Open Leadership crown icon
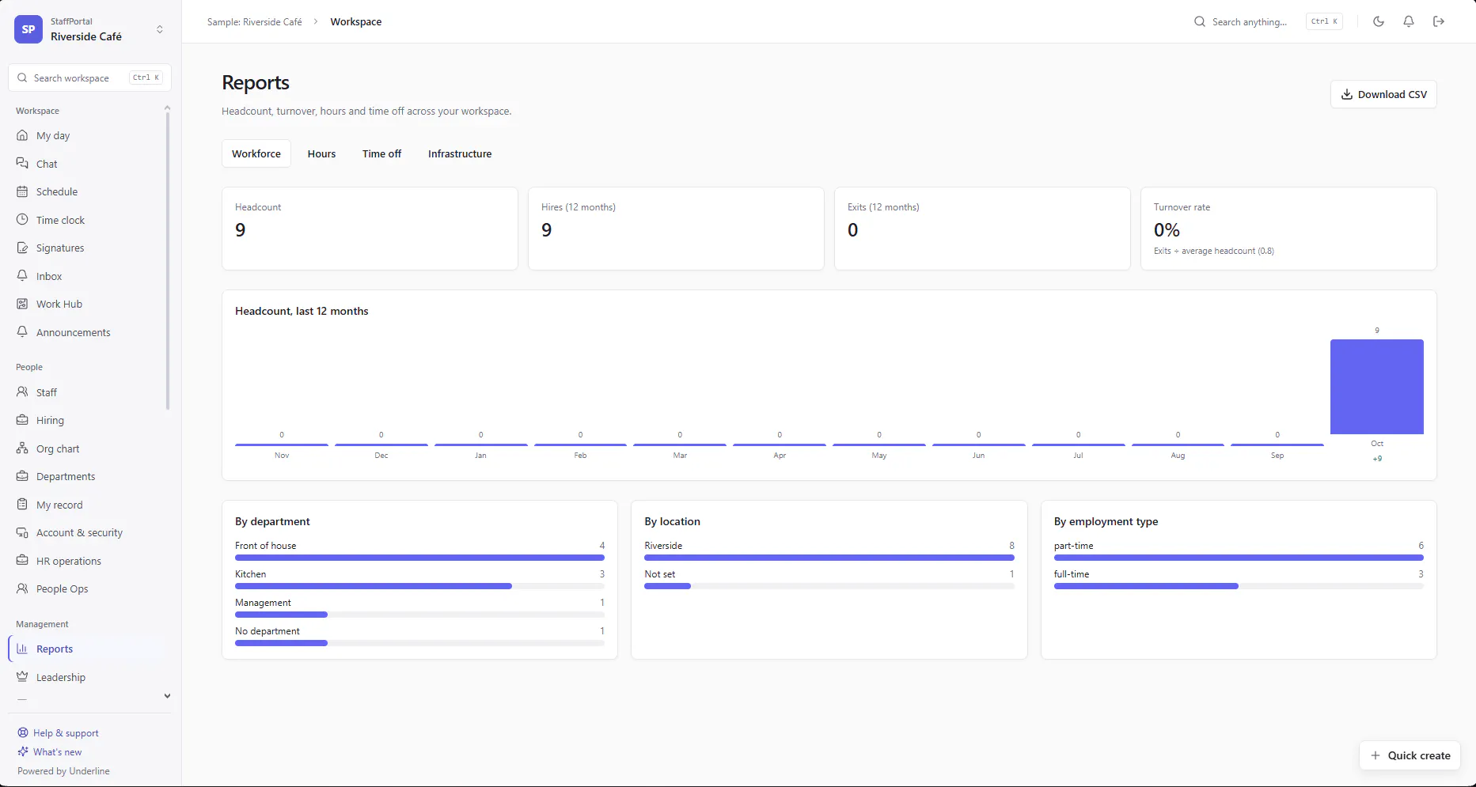The width and height of the screenshot is (1476, 787). coord(22,677)
